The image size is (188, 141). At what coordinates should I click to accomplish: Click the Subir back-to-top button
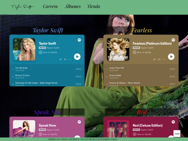(177, 134)
